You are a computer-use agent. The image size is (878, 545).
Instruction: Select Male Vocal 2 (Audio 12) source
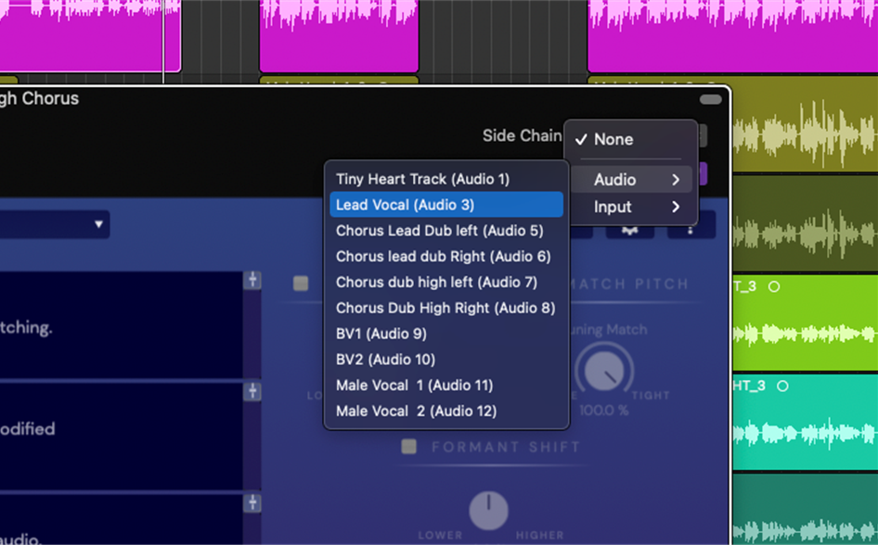[416, 411]
